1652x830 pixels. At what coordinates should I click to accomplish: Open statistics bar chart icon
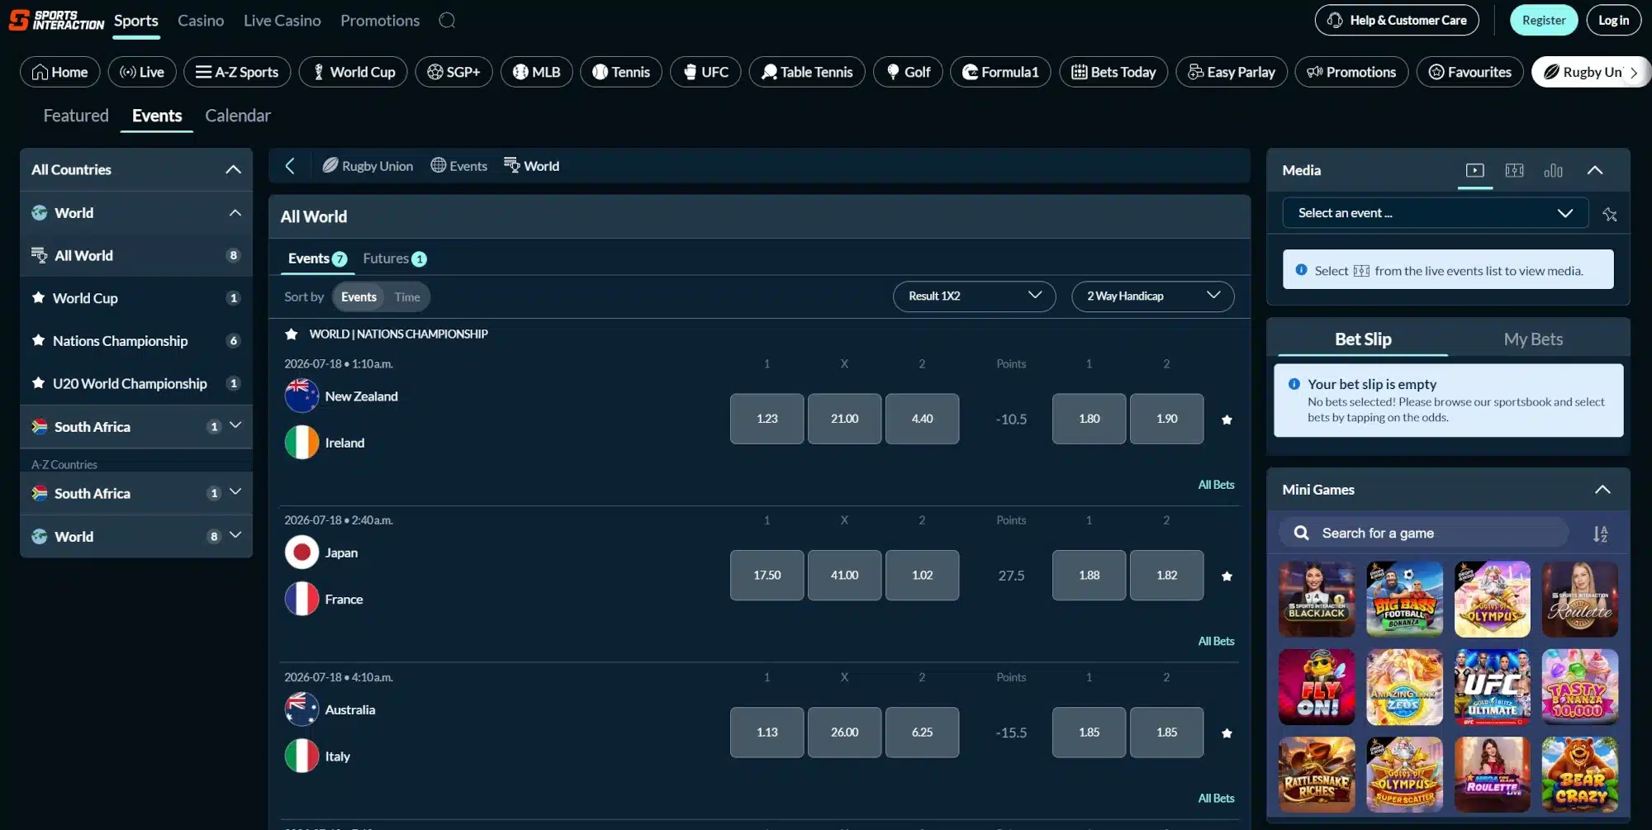[x=1553, y=170]
